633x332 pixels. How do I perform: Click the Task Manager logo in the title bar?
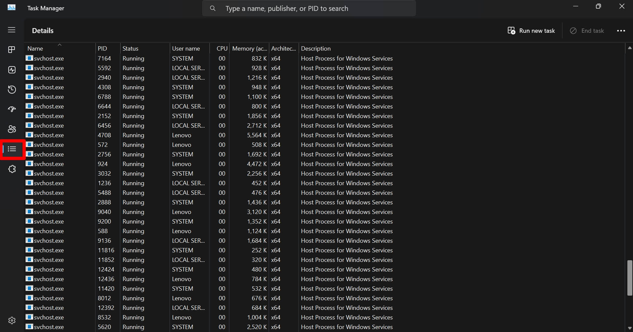pos(11,7)
